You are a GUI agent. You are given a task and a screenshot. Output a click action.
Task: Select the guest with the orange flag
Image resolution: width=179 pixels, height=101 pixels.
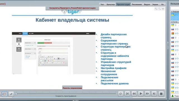pyautogui.click(x=175, y=33)
